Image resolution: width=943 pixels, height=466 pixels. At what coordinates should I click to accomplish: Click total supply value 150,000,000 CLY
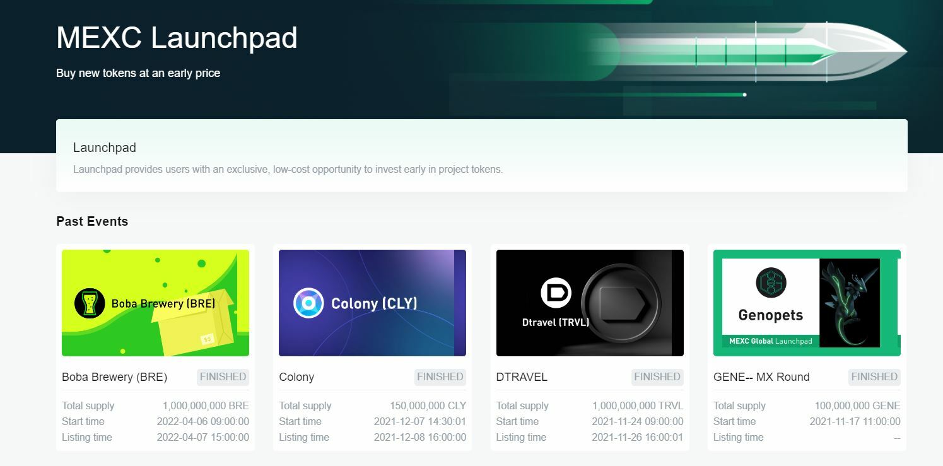click(x=428, y=405)
